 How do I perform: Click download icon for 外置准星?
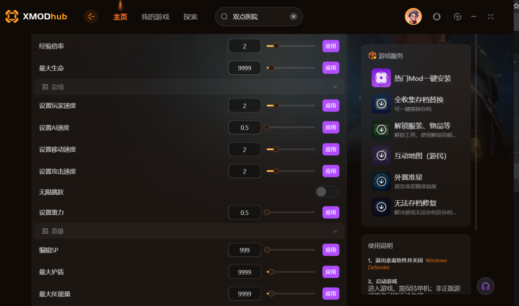click(381, 181)
